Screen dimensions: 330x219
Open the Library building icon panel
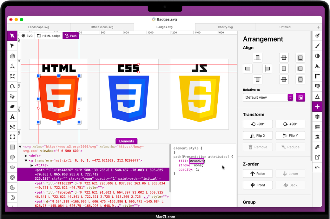coord(317,137)
